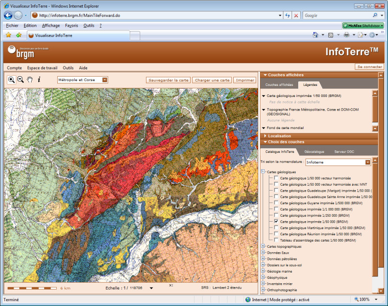Open the Fichier browser menu

pyautogui.click(x=12, y=26)
